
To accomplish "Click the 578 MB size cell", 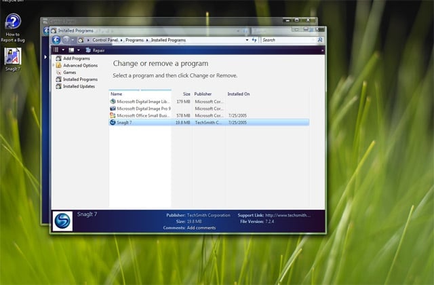I will pos(183,115).
